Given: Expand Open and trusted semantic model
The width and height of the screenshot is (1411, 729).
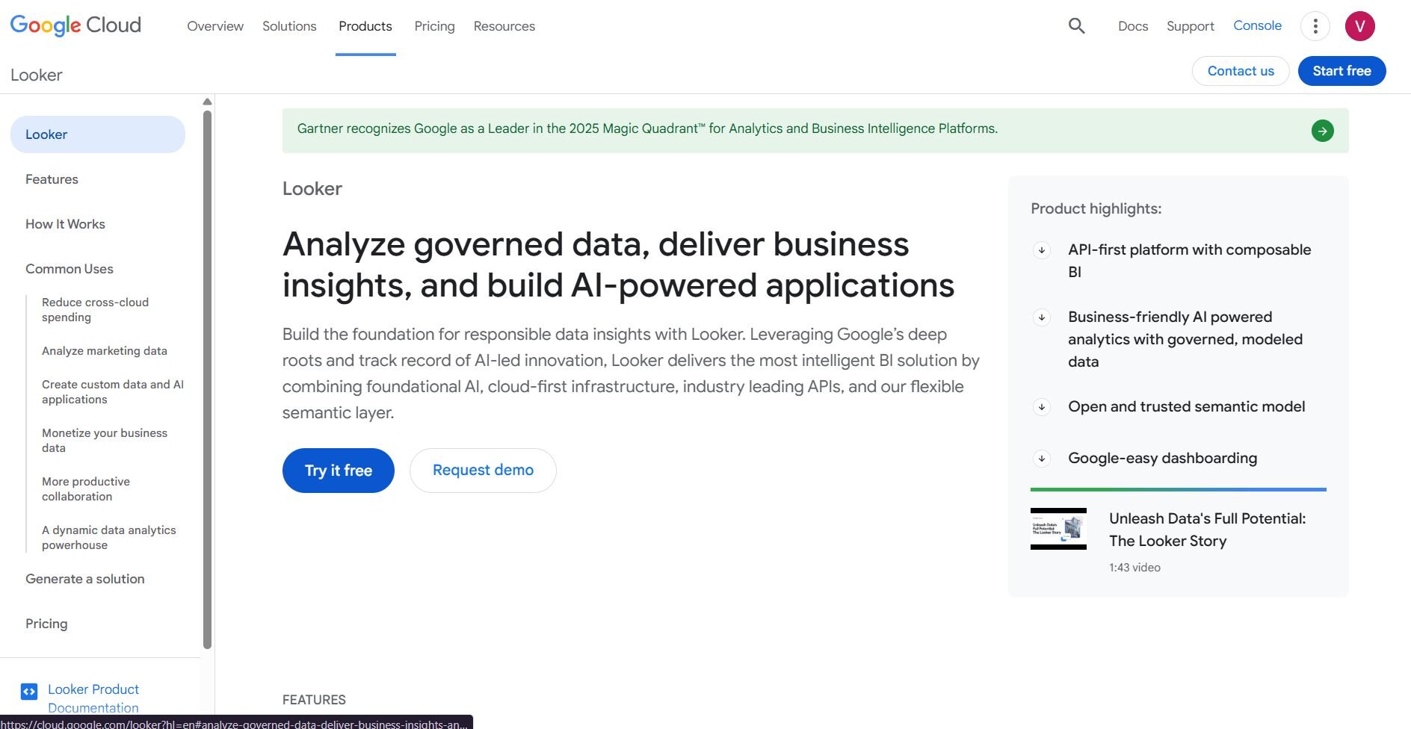Looking at the screenshot, I should 1042,407.
